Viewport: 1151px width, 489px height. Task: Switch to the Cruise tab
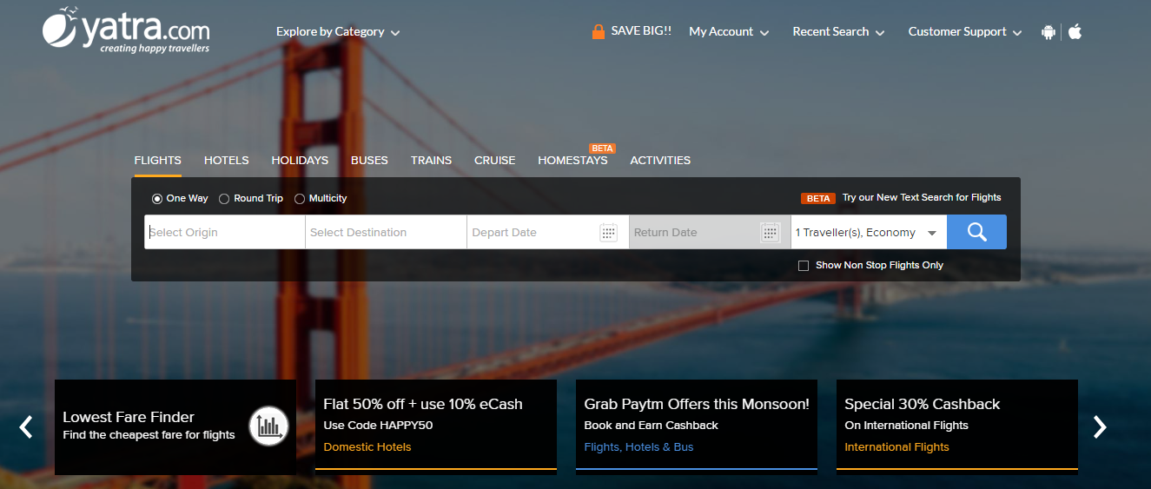click(495, 161)
